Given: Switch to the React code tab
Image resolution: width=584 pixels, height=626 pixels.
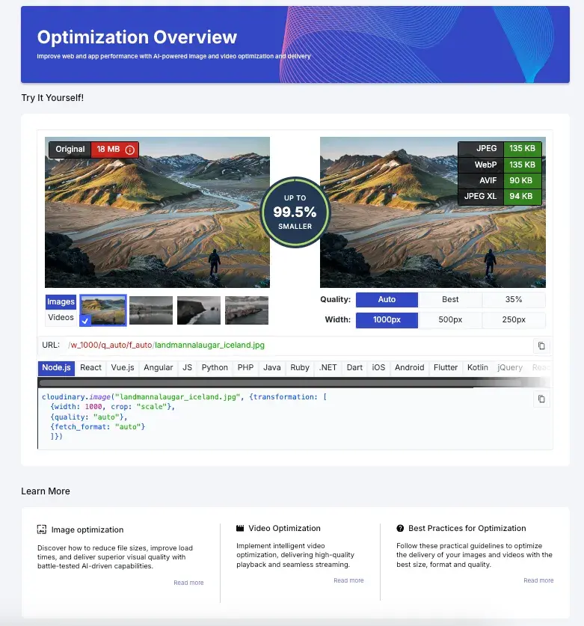Looking at the screenshot, I should (90, 367).
